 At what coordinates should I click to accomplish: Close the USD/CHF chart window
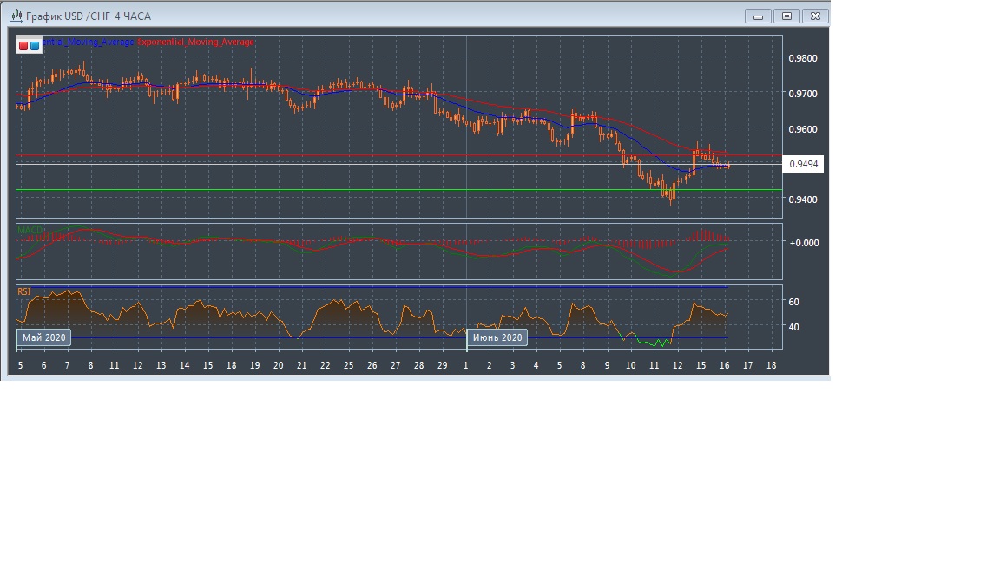click(x=815, y=16)
